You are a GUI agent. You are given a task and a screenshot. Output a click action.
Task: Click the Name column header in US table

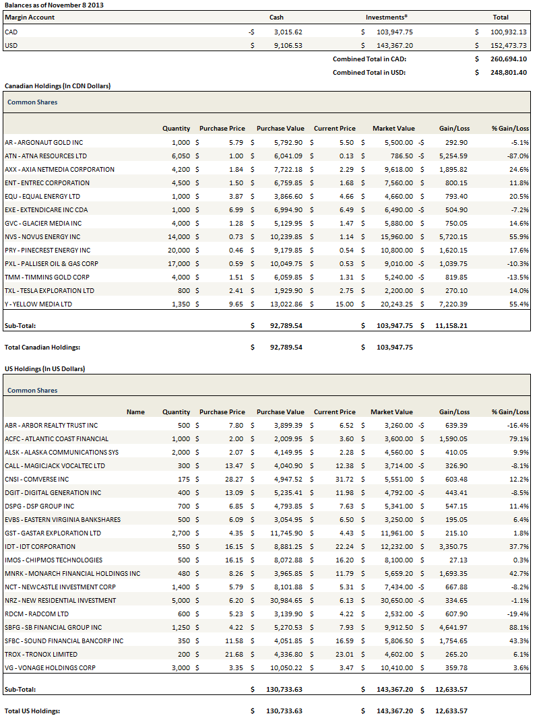(x=135, y=412)
